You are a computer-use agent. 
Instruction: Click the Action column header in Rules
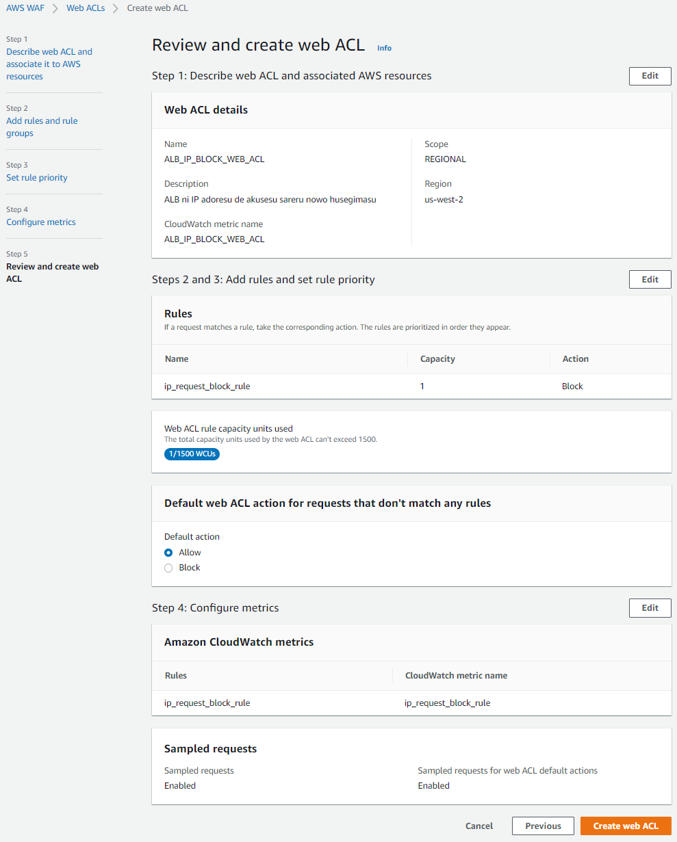click(x=575, y=358)
